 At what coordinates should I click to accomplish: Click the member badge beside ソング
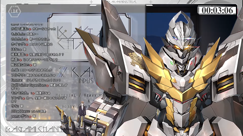24,98
